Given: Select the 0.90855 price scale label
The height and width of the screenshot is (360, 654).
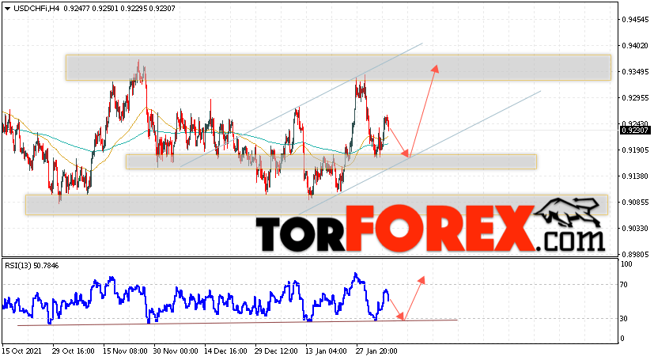Looking at the screenshot, I should pos(635,203).
